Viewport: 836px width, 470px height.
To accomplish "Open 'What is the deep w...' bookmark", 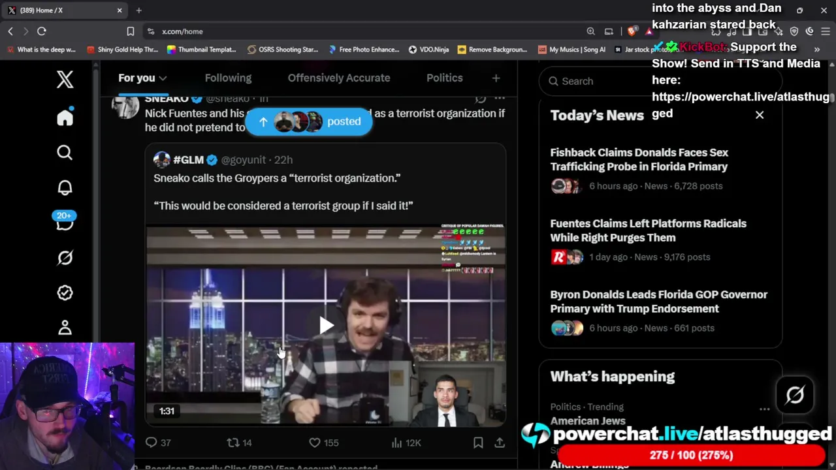I will (x=41, y=50).
